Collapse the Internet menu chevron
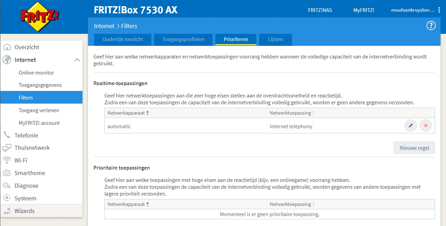This screenshot has width=446, height=226. coord(78,59)
